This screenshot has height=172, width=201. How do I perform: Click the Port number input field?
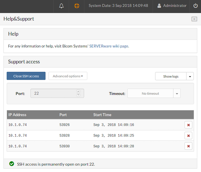tap(54, 93)
